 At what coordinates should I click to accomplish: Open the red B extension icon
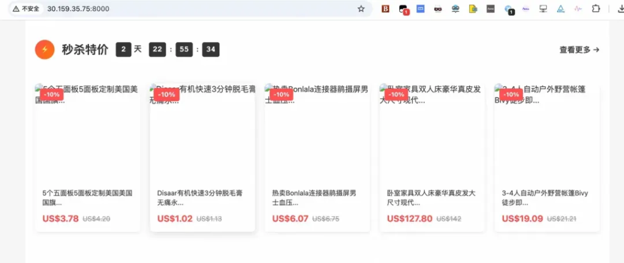[385, 9]
